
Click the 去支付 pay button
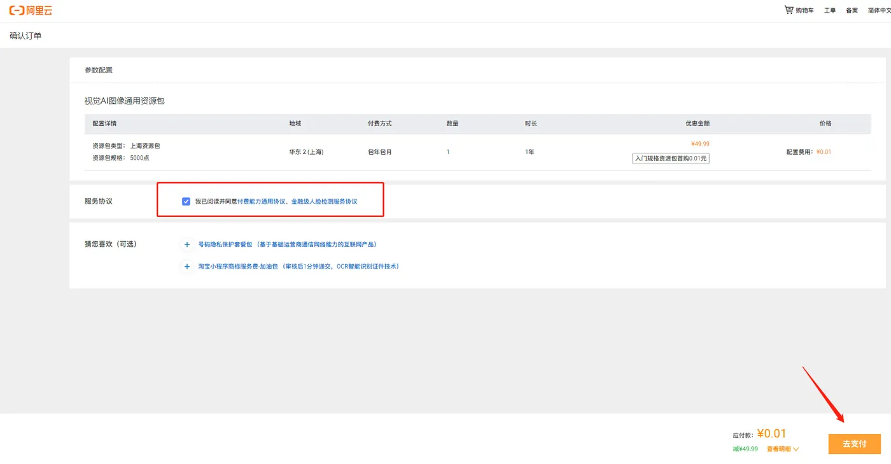pos(855,444)
